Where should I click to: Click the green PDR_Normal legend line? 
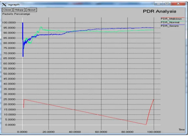(173, 21)
